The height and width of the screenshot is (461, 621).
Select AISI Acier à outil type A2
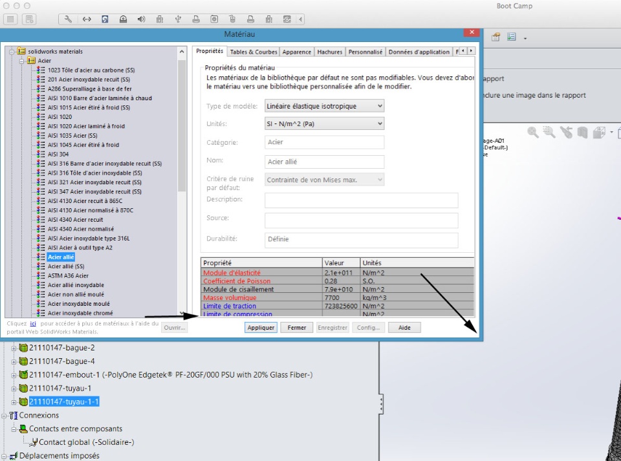(x=80, y=248)
